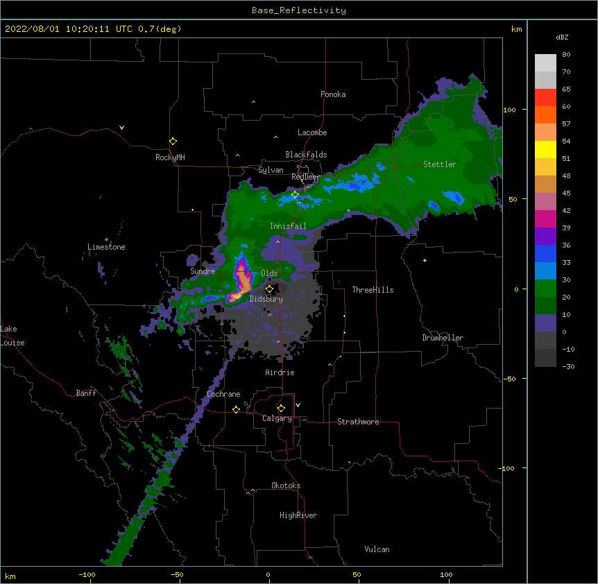Select the yellow diamond marker near RedDeer
The image size is (598, 584).
(296, 195)
